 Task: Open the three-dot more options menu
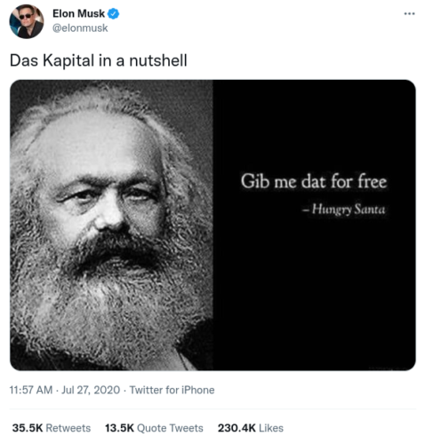[x=409, y=13]
